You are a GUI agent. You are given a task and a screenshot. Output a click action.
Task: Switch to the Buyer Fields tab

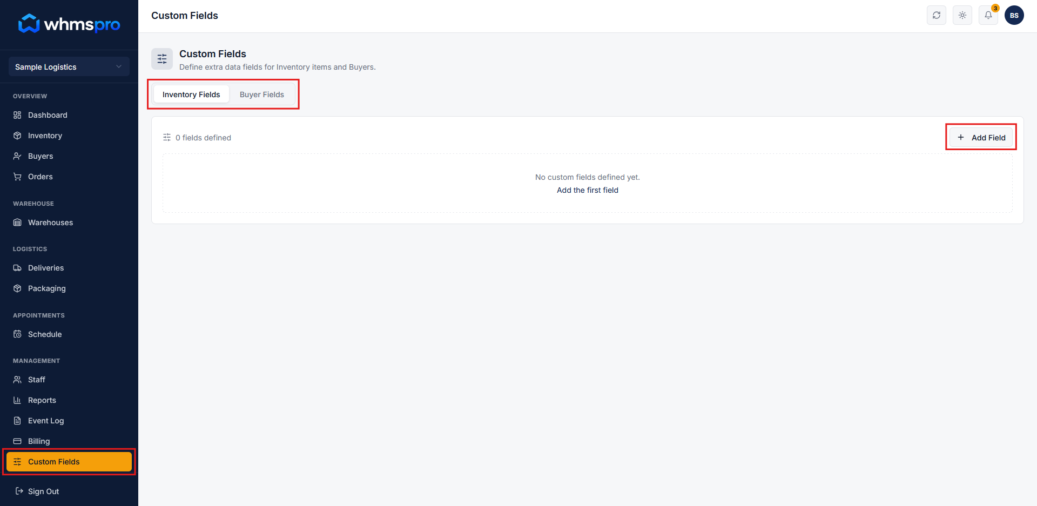coord(262,95)
